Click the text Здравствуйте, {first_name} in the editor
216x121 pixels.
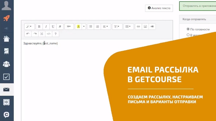40,43
